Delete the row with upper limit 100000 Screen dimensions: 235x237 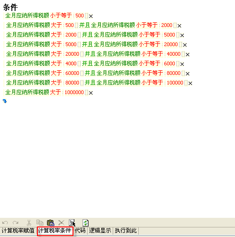190,83
